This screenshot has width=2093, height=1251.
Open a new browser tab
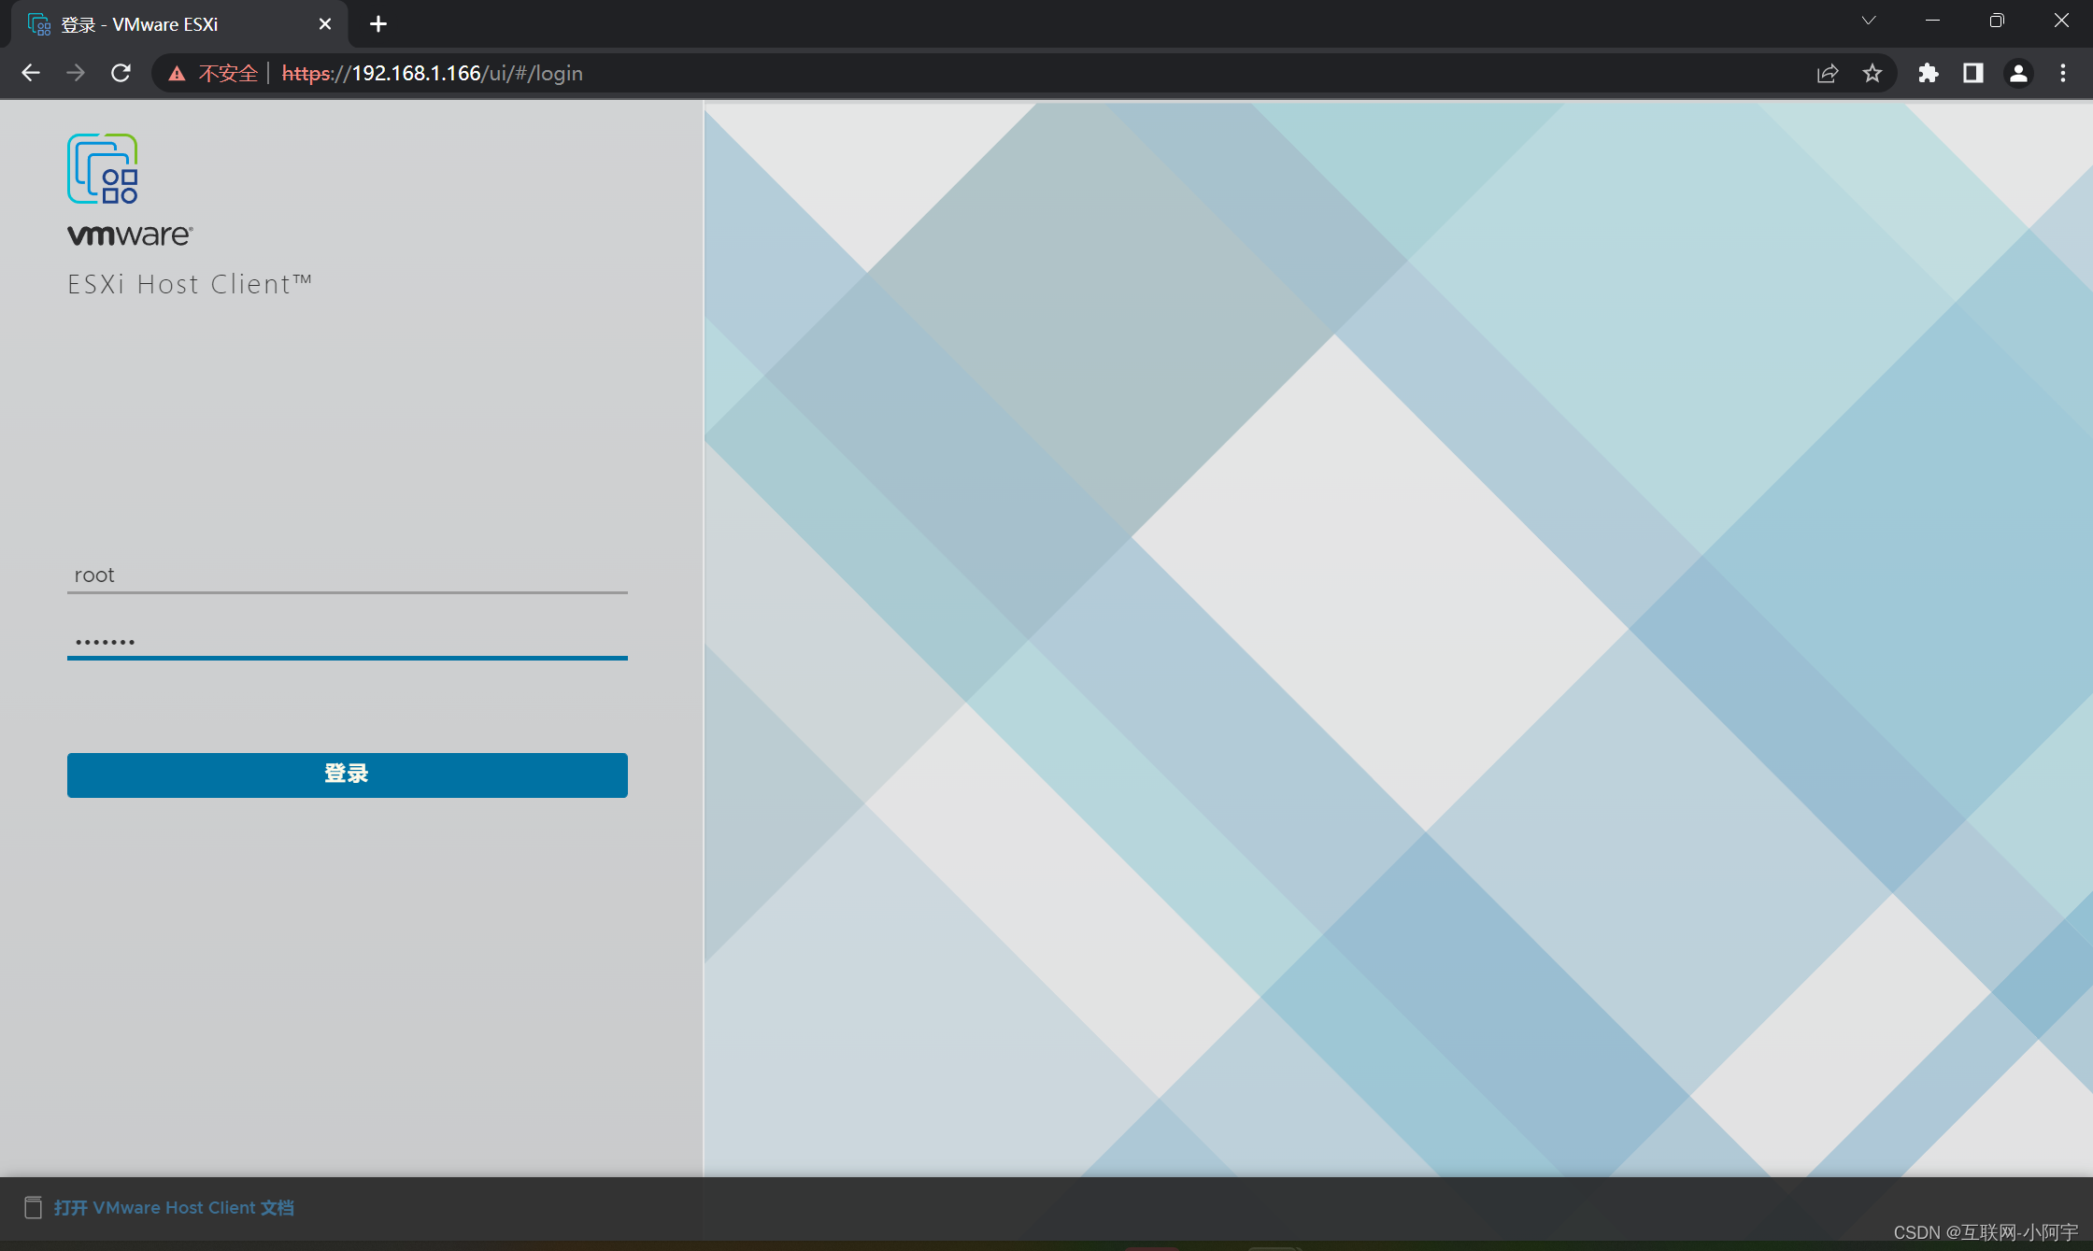(377, 24)
